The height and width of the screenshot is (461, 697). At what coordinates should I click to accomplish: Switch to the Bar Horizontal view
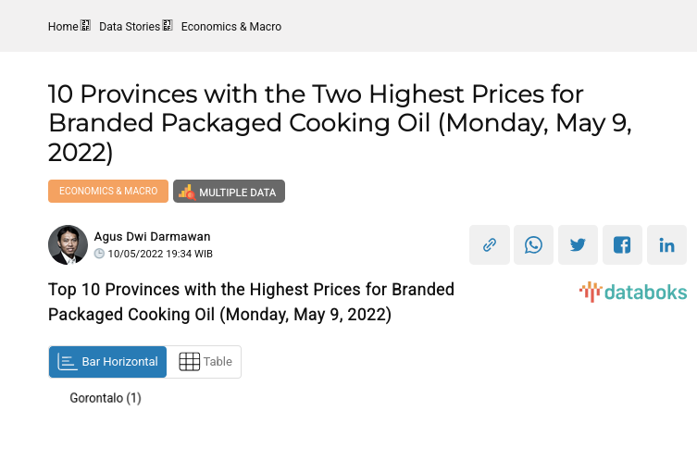click(108, 362)
